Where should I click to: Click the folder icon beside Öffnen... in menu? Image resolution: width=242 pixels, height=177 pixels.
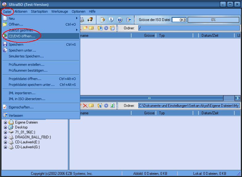5,24
